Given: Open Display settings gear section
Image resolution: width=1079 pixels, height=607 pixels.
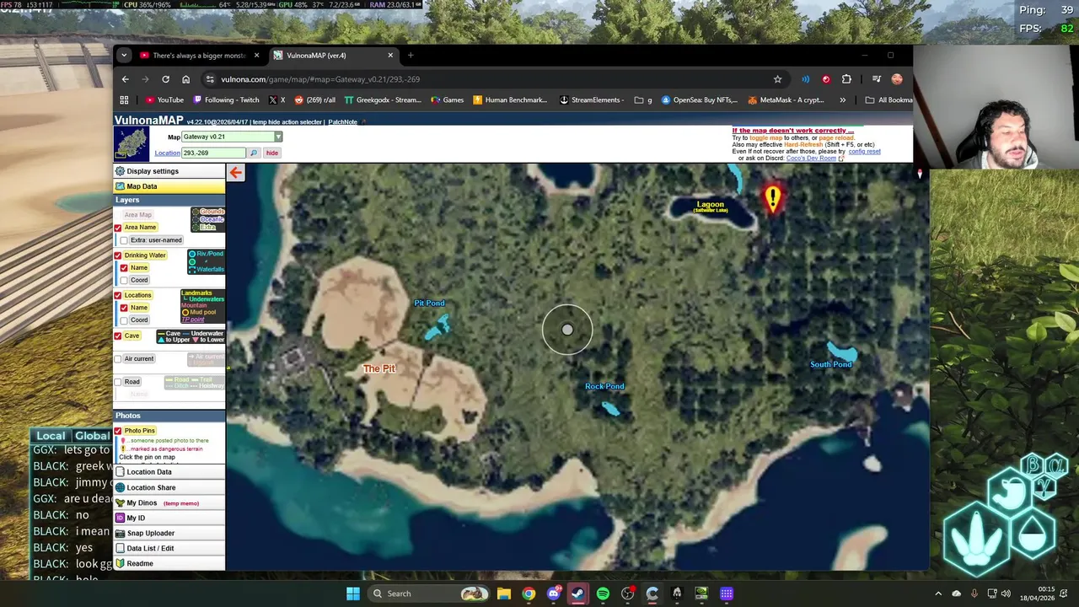Looking at the screenshot, I should [169, 171].
